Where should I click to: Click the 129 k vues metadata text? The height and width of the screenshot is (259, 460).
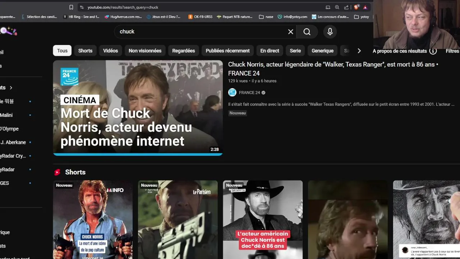tap(238, 81)
